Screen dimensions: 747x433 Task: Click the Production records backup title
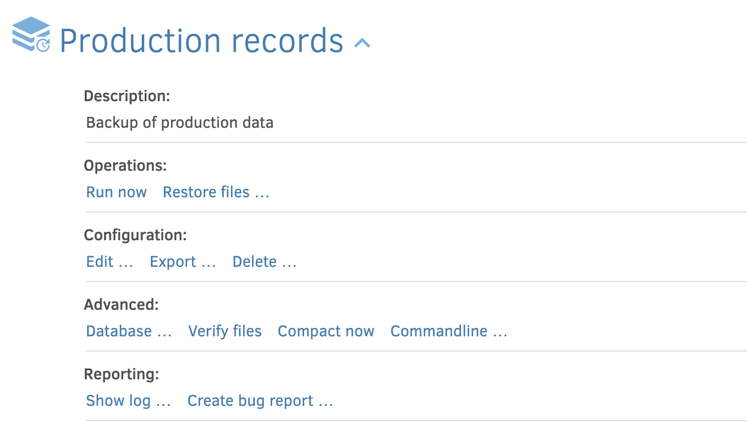(x=201, y=41)
